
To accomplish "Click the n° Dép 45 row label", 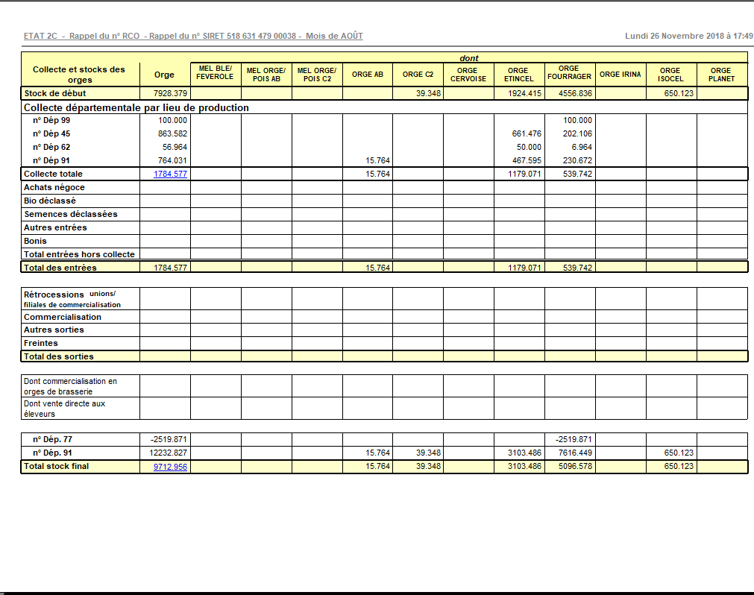I will (x=51, y=133).
